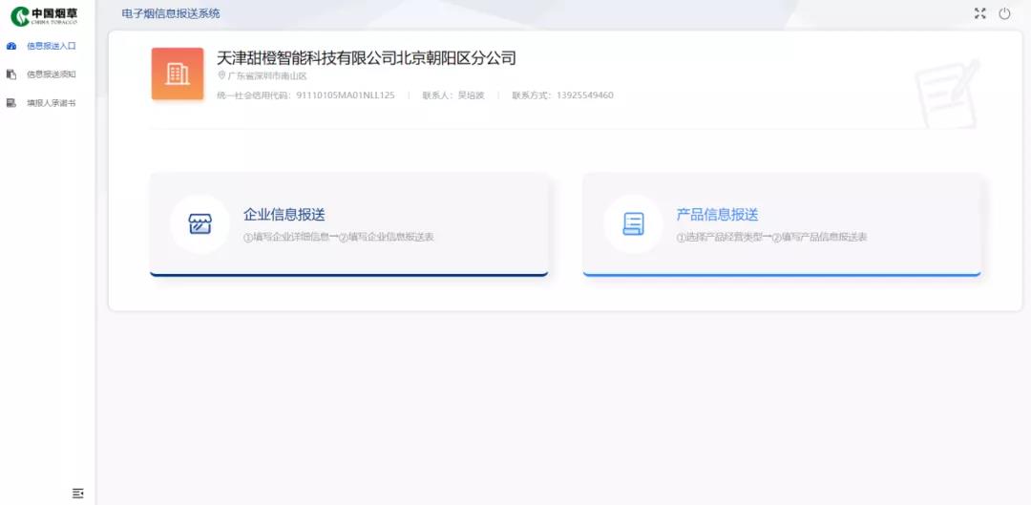Image resolution: width=1031 pixels, height=505 pixels.
Task: Open 信息报送须知 menu item
Action: click(52, 74)
